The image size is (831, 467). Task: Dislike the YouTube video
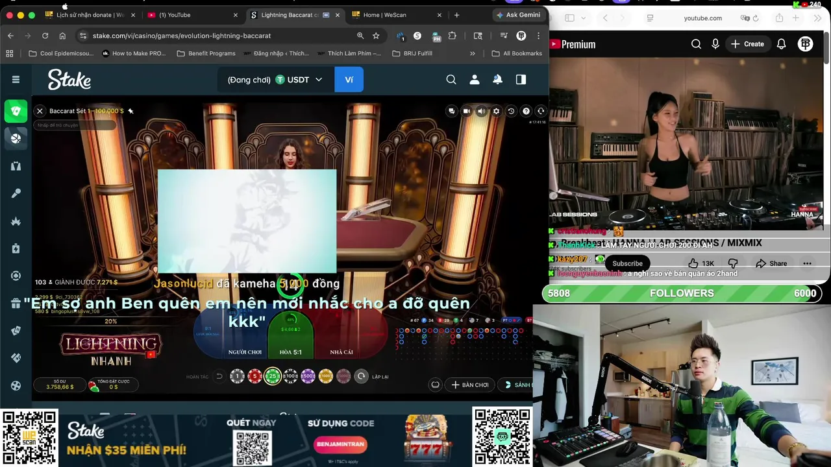click(x=733, y=263)
